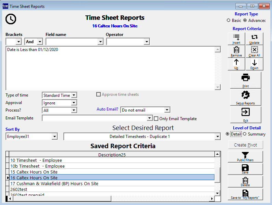Save to My Reports document icon
This screenshot has height=205, width=272.
pos(245,194)
